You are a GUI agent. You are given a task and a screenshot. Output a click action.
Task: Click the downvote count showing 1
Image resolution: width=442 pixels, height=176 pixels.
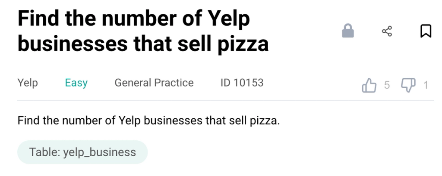426,85
